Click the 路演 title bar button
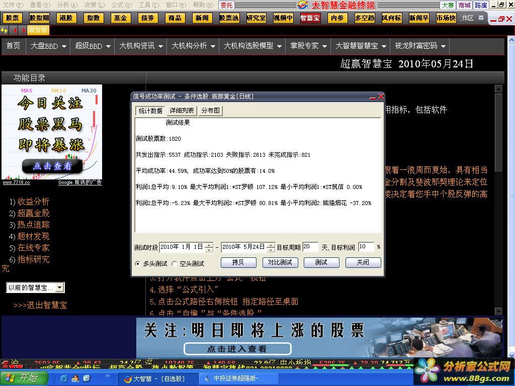 (x=481, y=5)
